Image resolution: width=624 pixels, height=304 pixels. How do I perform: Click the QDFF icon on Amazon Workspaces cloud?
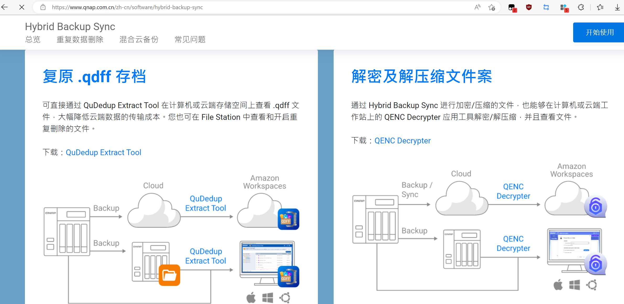(289, 219)
